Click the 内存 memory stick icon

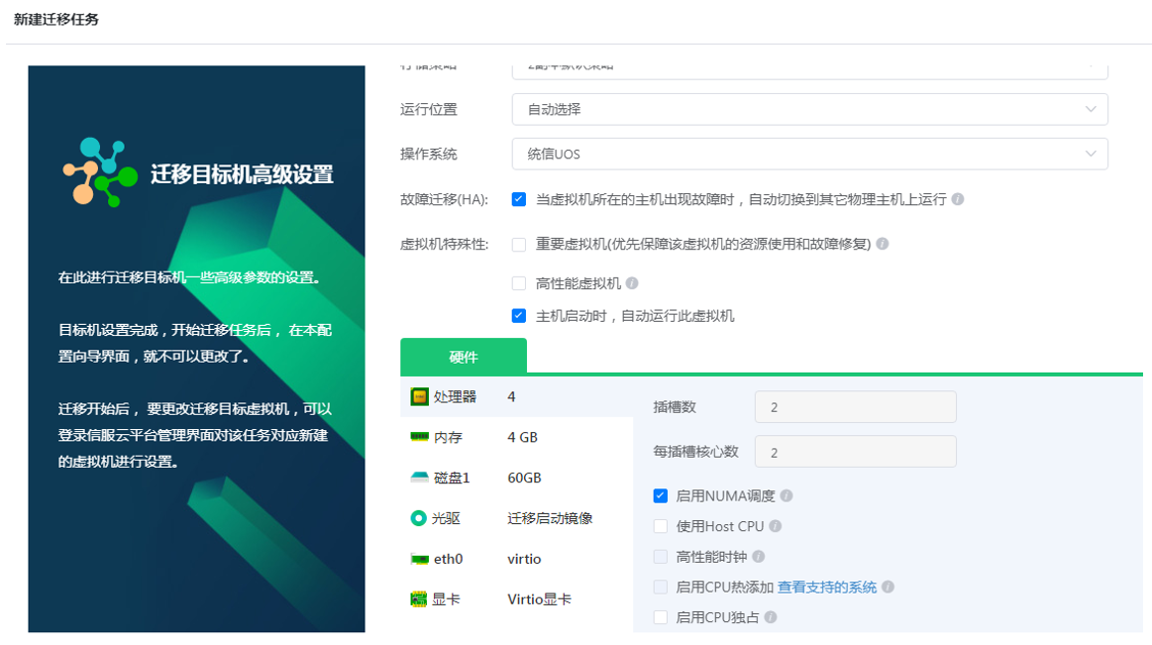point(419,436)
